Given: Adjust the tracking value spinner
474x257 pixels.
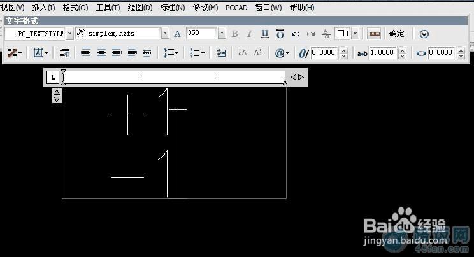Looking at the screenshot, I should (402, 53).
